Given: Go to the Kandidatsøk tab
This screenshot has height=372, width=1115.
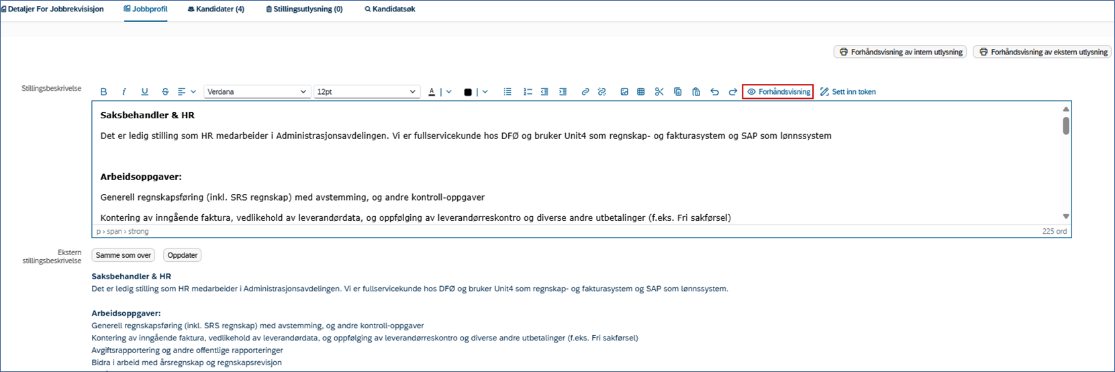Looking at the screenshot, I should [x=390, y=9].
